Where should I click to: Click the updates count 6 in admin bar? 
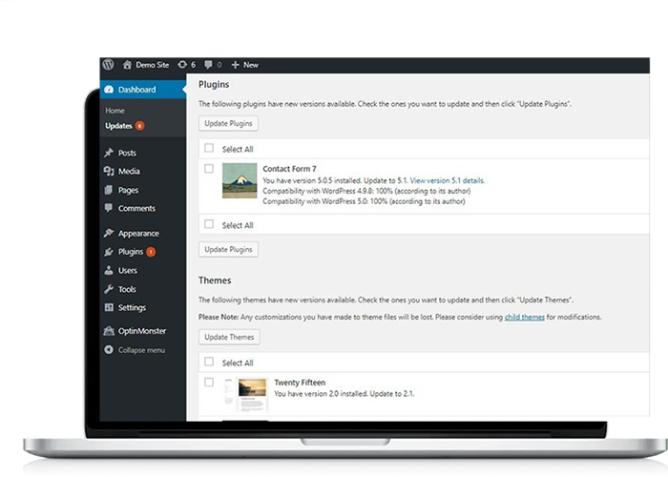coord(193,65)
